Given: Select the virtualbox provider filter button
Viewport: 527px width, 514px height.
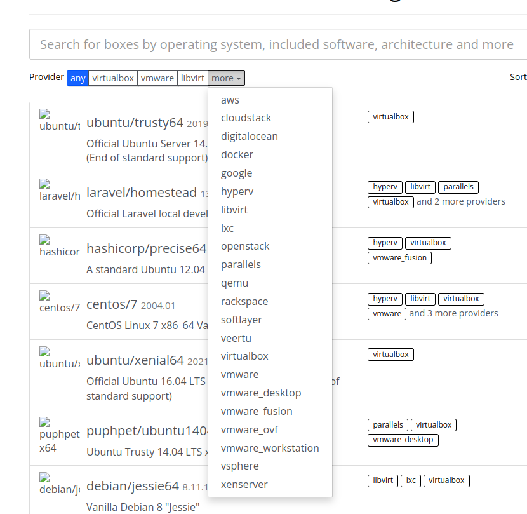Looking at the screenshot, I should click(113, 78).
